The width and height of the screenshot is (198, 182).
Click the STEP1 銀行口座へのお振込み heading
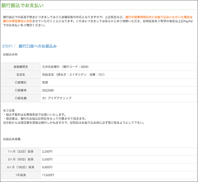click(29, 46)
